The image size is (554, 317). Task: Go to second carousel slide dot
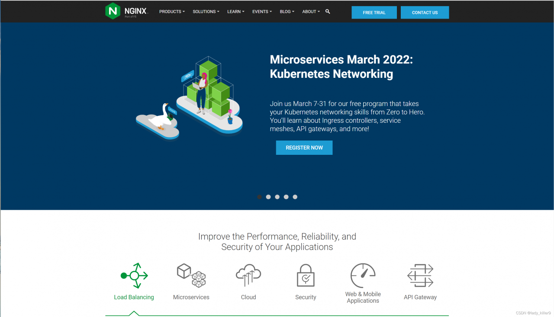[x=268, y=197]
